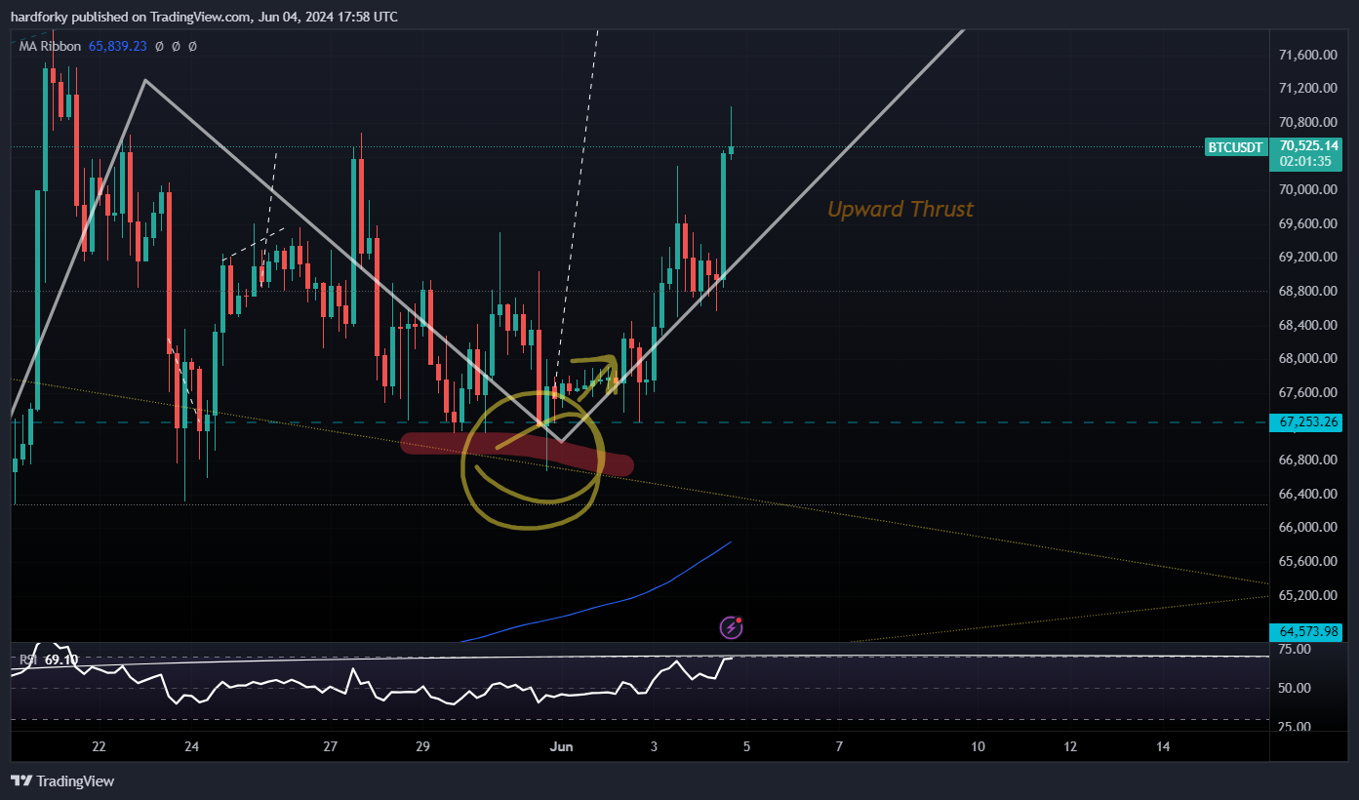Click the published-by header text

pos(204,17)
